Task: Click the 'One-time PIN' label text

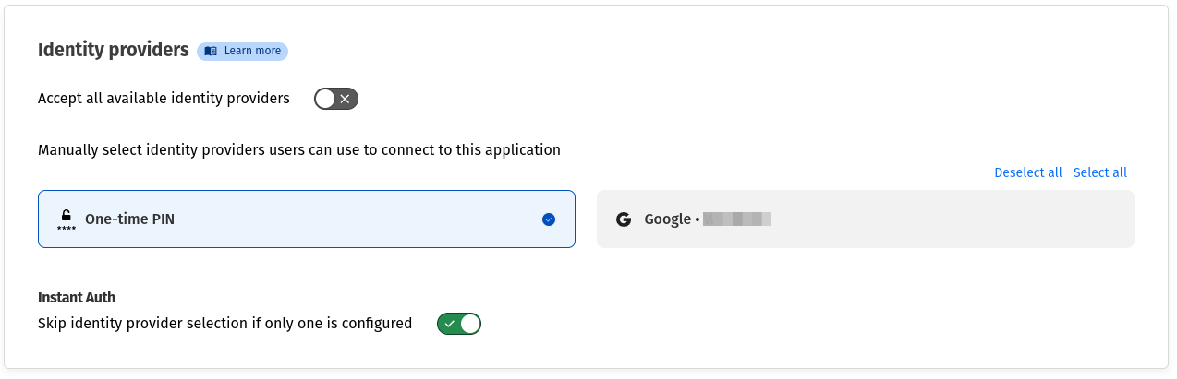Action: [x=129, y=219]
